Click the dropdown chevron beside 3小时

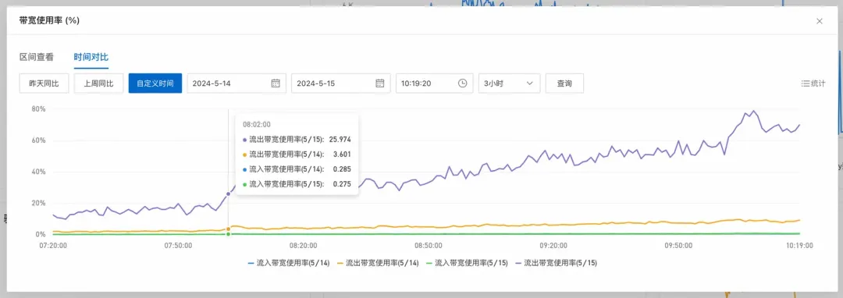tap(529, 83)
